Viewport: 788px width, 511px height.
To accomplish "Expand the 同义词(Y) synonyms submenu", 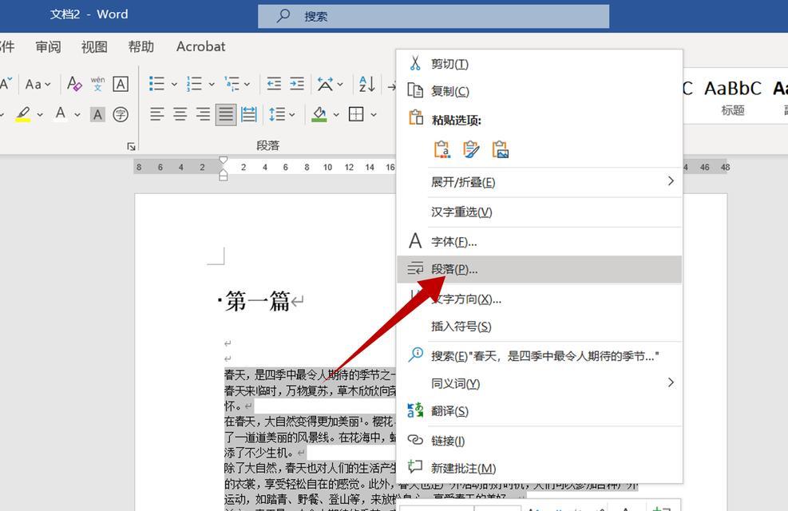I will tap(539, 383).
